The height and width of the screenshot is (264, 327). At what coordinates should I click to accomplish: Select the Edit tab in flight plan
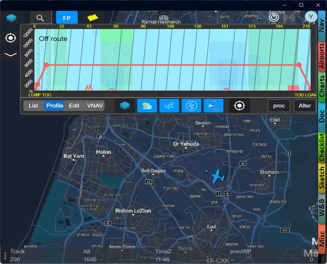[74, 106]
